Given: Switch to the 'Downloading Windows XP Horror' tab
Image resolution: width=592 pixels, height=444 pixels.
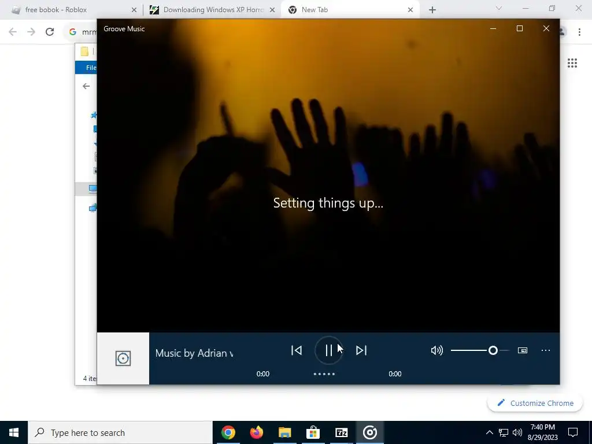Looking at the screenshot, I should coord(213,10).
